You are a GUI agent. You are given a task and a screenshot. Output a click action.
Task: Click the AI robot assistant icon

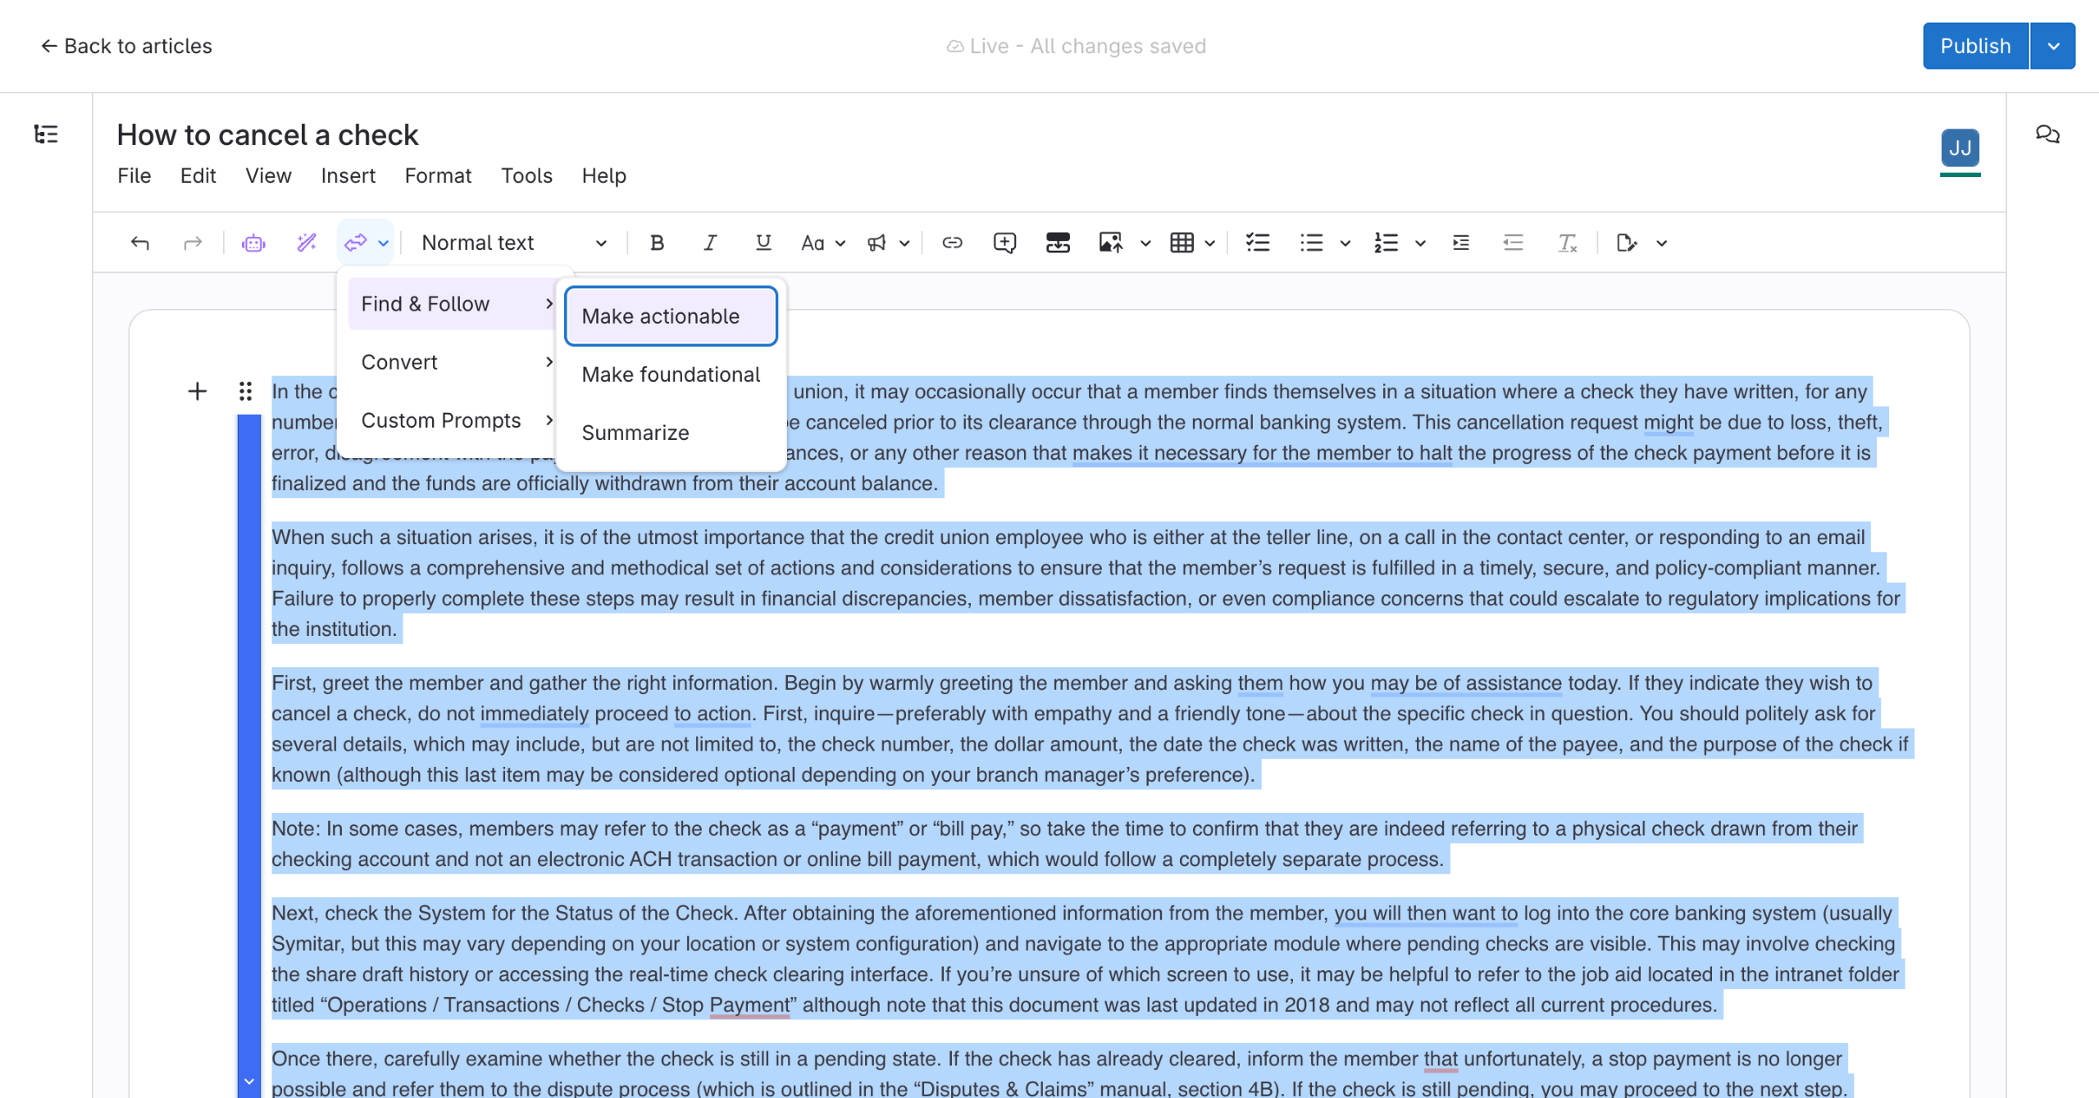click(253, 243)
